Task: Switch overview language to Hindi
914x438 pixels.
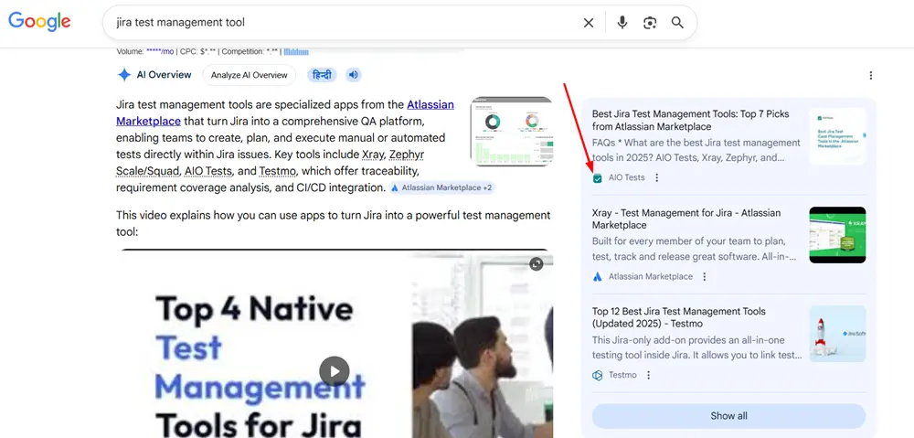Action: click(x=322, y=75)
